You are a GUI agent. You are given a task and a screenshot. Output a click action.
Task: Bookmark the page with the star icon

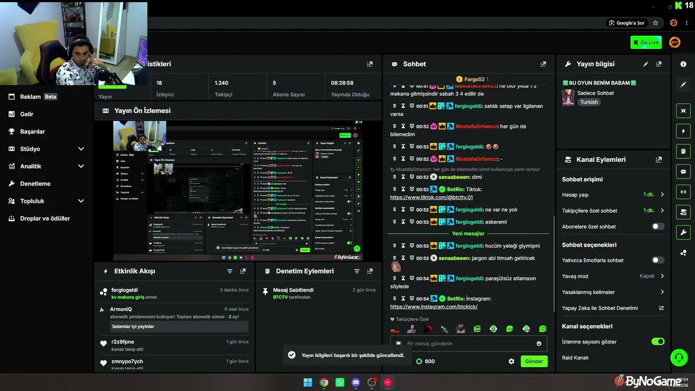pos(655,23)
